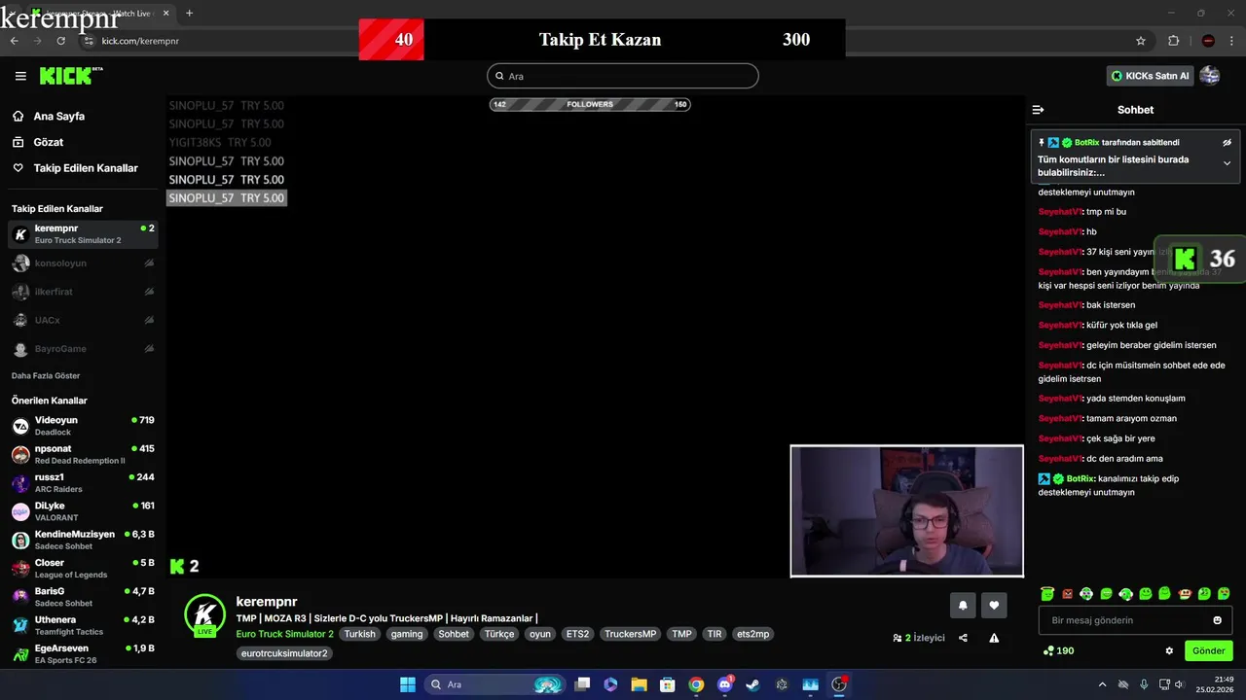
Task: Open offline channel konsoloyun
Action: point(83,263)
